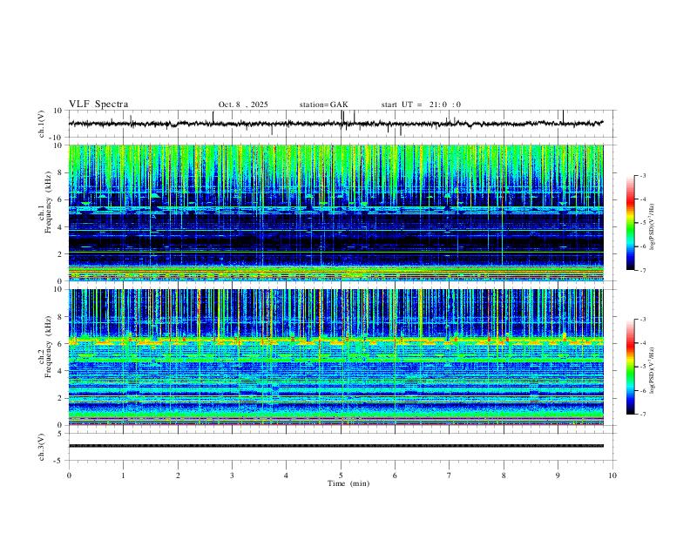Select the date text "Oct. 8 , 2025"
Screen dimensions: 690x533
(x=243, y=105)
